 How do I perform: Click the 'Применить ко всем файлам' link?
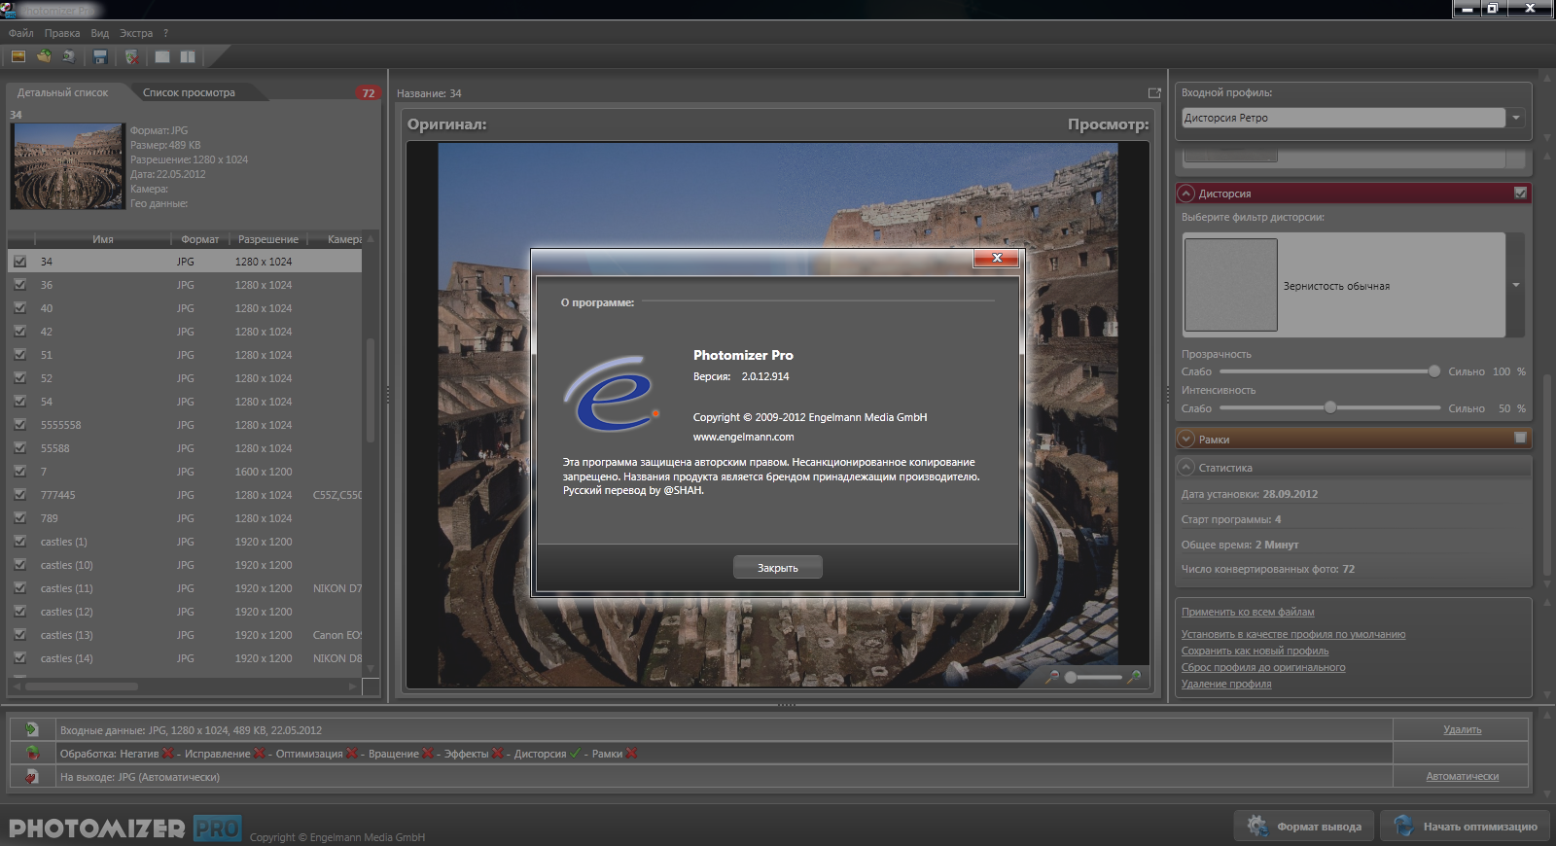[1248, 612]
